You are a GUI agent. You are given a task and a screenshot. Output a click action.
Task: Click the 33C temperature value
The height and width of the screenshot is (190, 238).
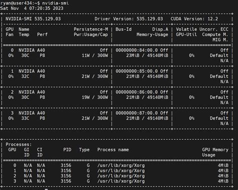pos(25,118)
